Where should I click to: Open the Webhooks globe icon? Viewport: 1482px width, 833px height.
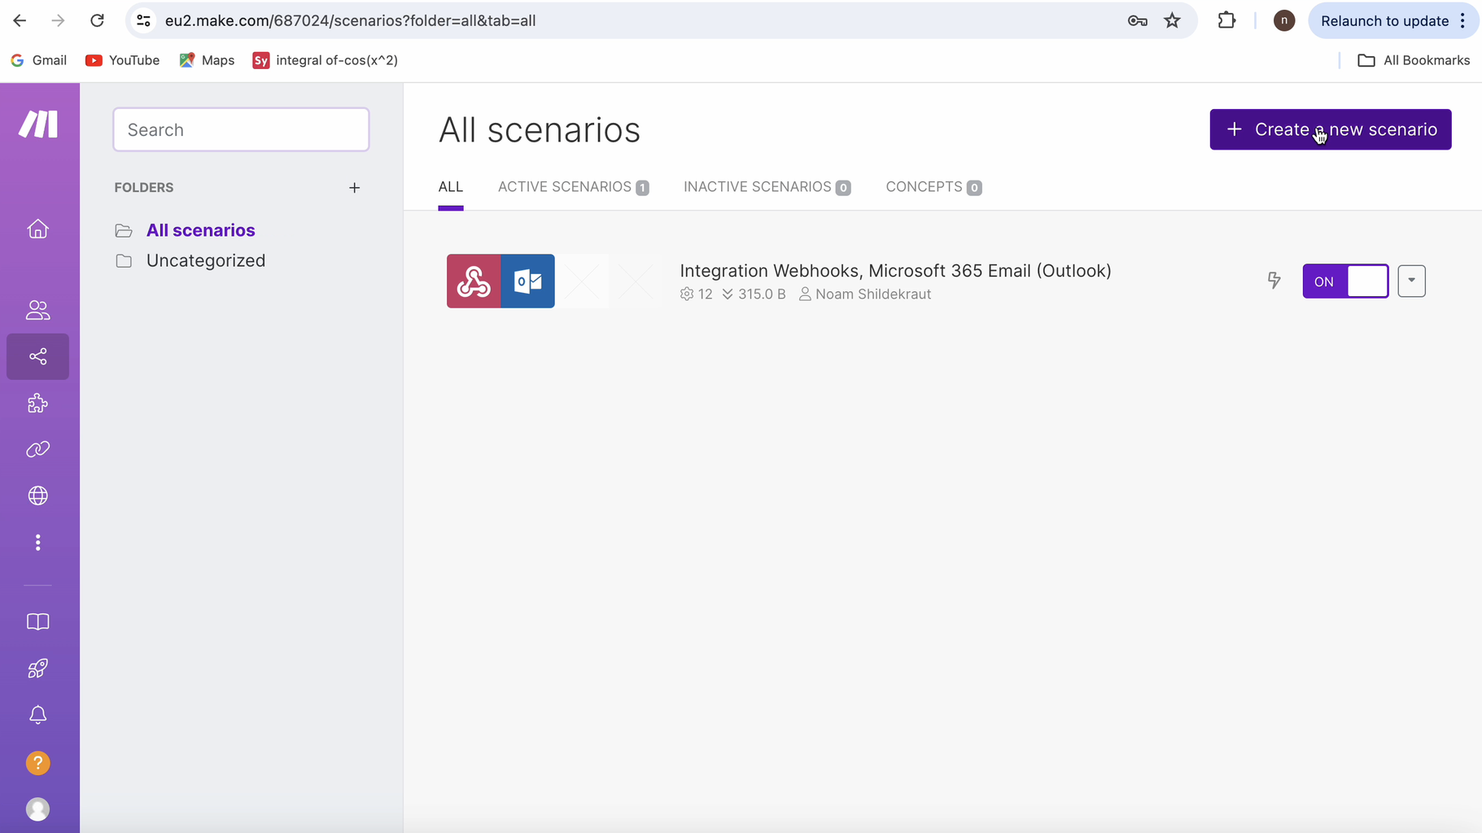click(x=38, y=495)
